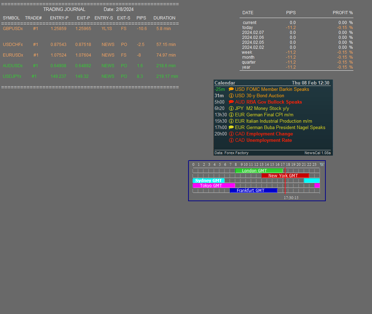Click the 5.8 min duration
372x314 pixels.
[x=163, y=29]
